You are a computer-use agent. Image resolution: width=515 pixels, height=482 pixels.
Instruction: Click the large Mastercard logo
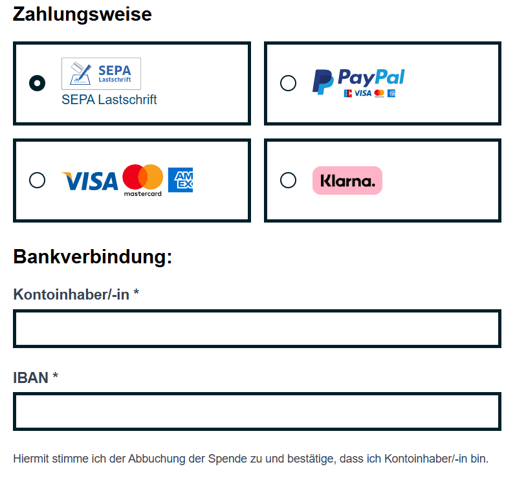pyautogui.click(x=142, y=179)
